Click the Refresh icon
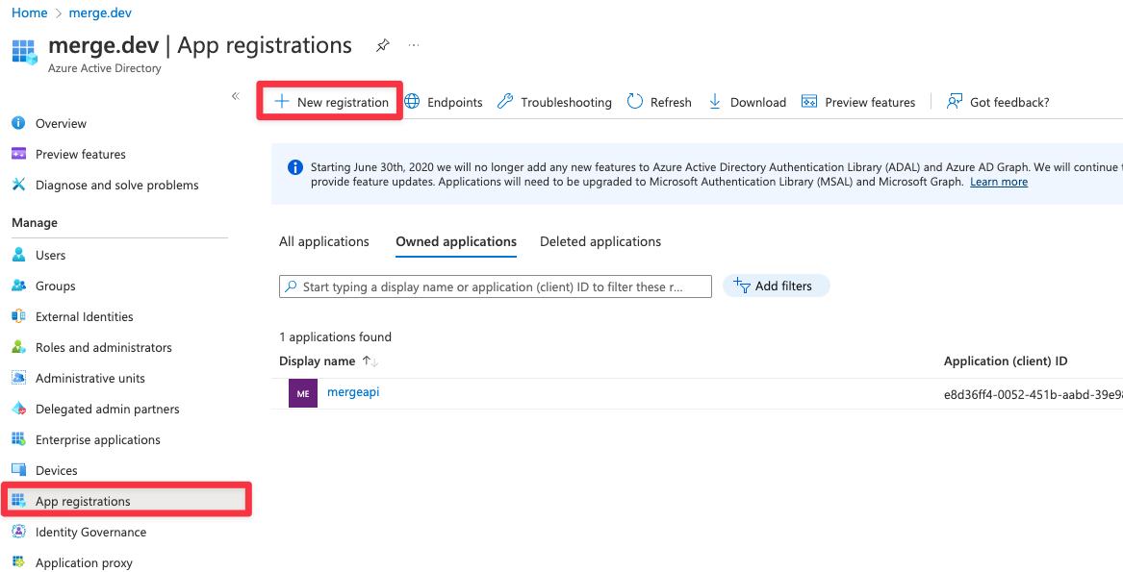Viewport: 1123px width, 572px height. click(x=635, y=102)
